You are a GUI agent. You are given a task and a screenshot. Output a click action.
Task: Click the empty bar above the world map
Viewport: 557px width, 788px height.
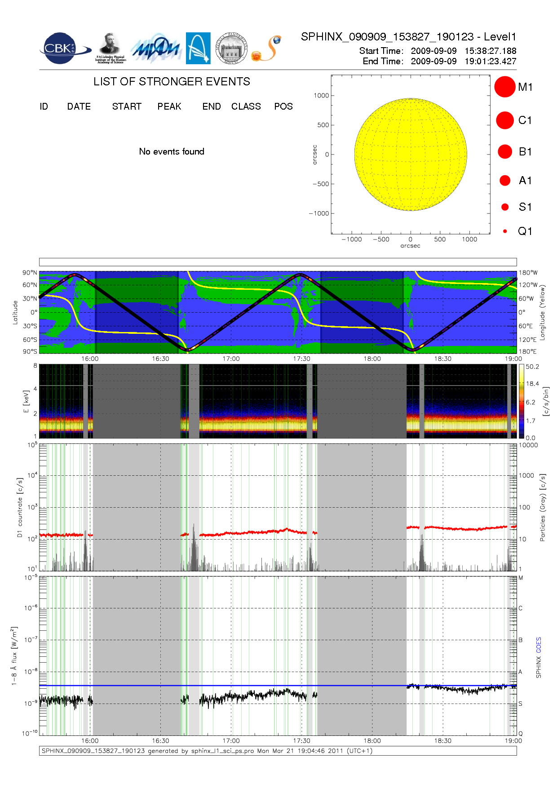(278, 262)
